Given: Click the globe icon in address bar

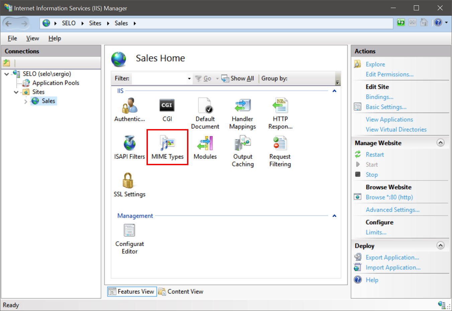Looking at the screenshot, I should pyautogui.click(x=47, y=23).
